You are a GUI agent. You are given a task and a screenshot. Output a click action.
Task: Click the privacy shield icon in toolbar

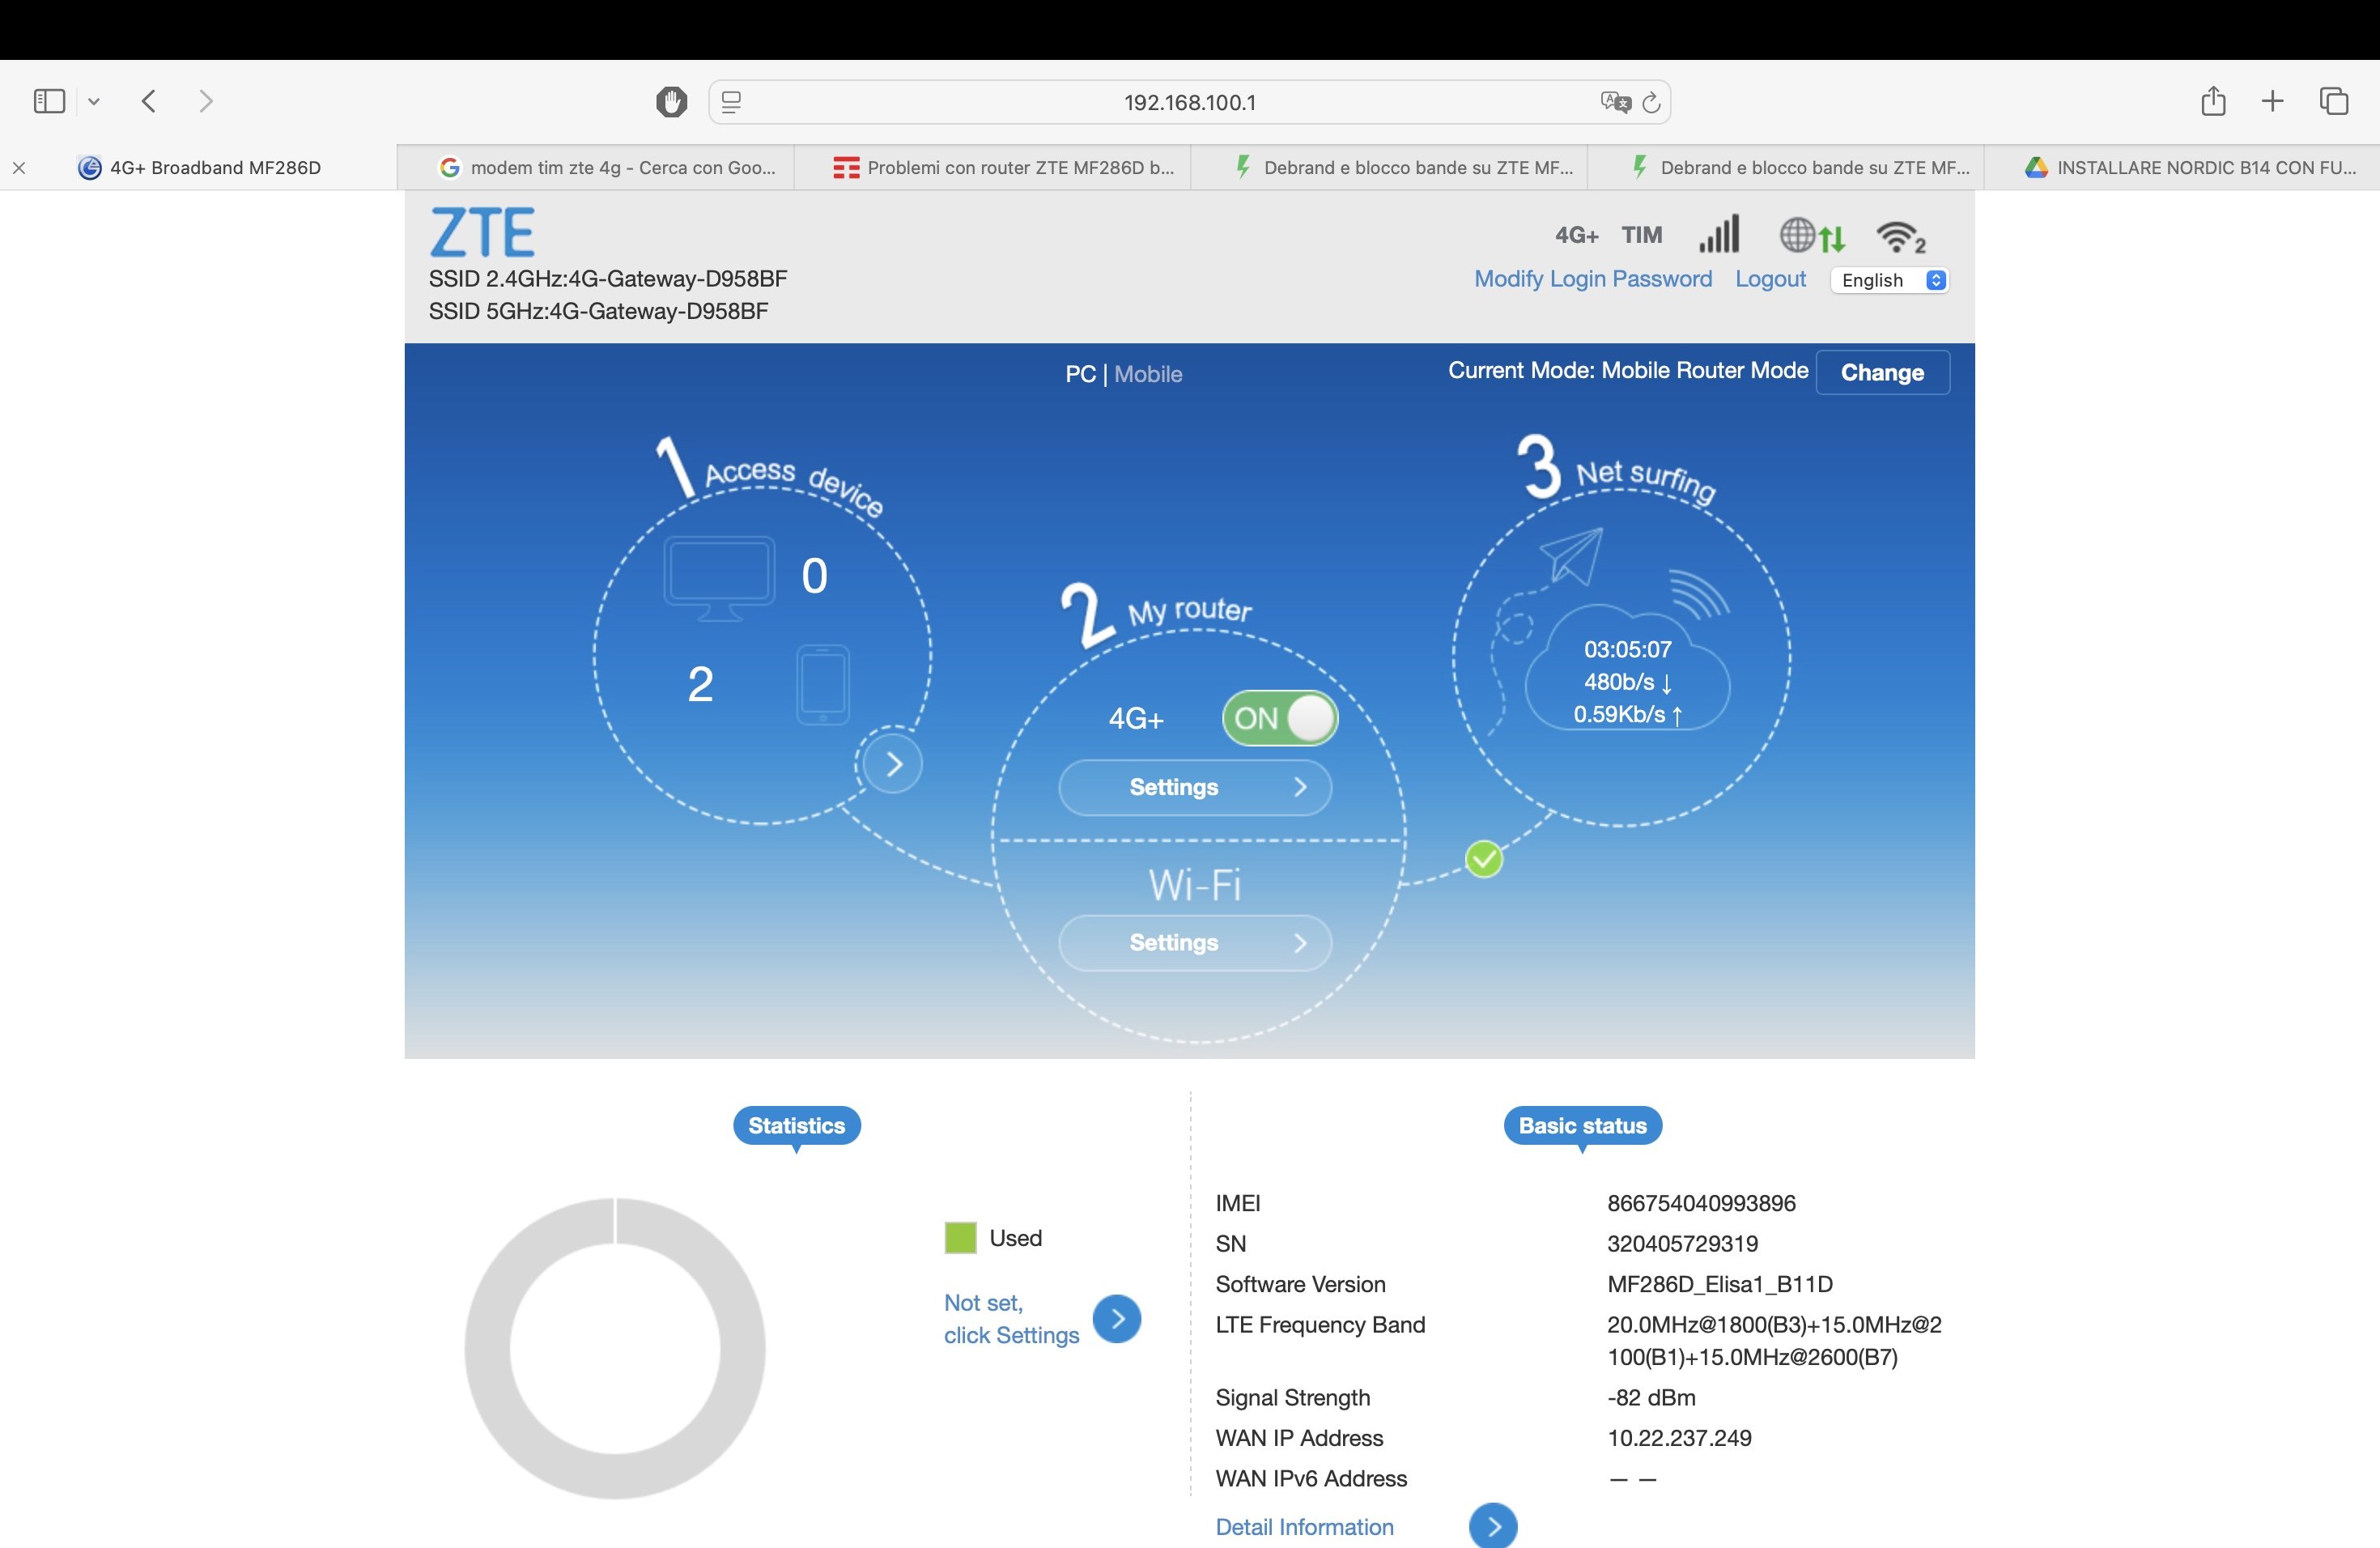[671, 102]
